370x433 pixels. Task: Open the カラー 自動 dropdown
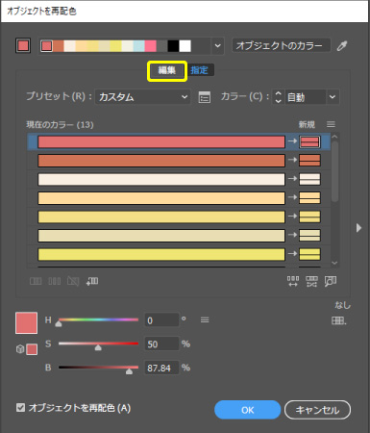pyautogui.click(x=311, y=97)
